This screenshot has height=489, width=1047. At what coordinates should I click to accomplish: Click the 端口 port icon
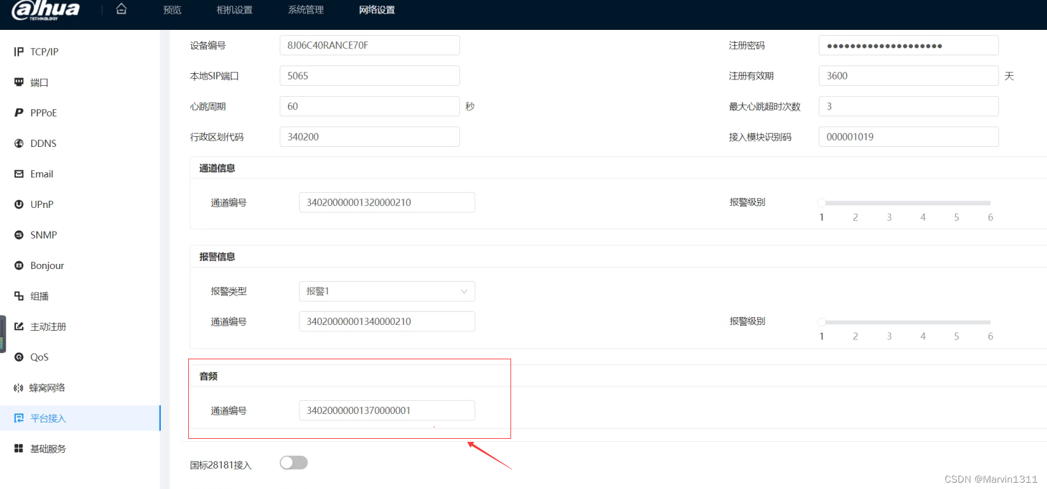click(19, 82)
